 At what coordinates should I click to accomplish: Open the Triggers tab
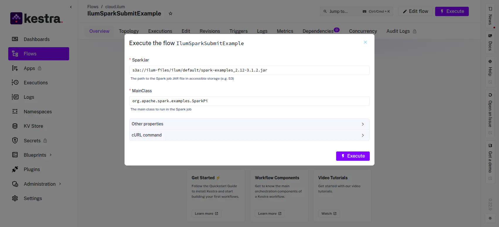[238, 31]
